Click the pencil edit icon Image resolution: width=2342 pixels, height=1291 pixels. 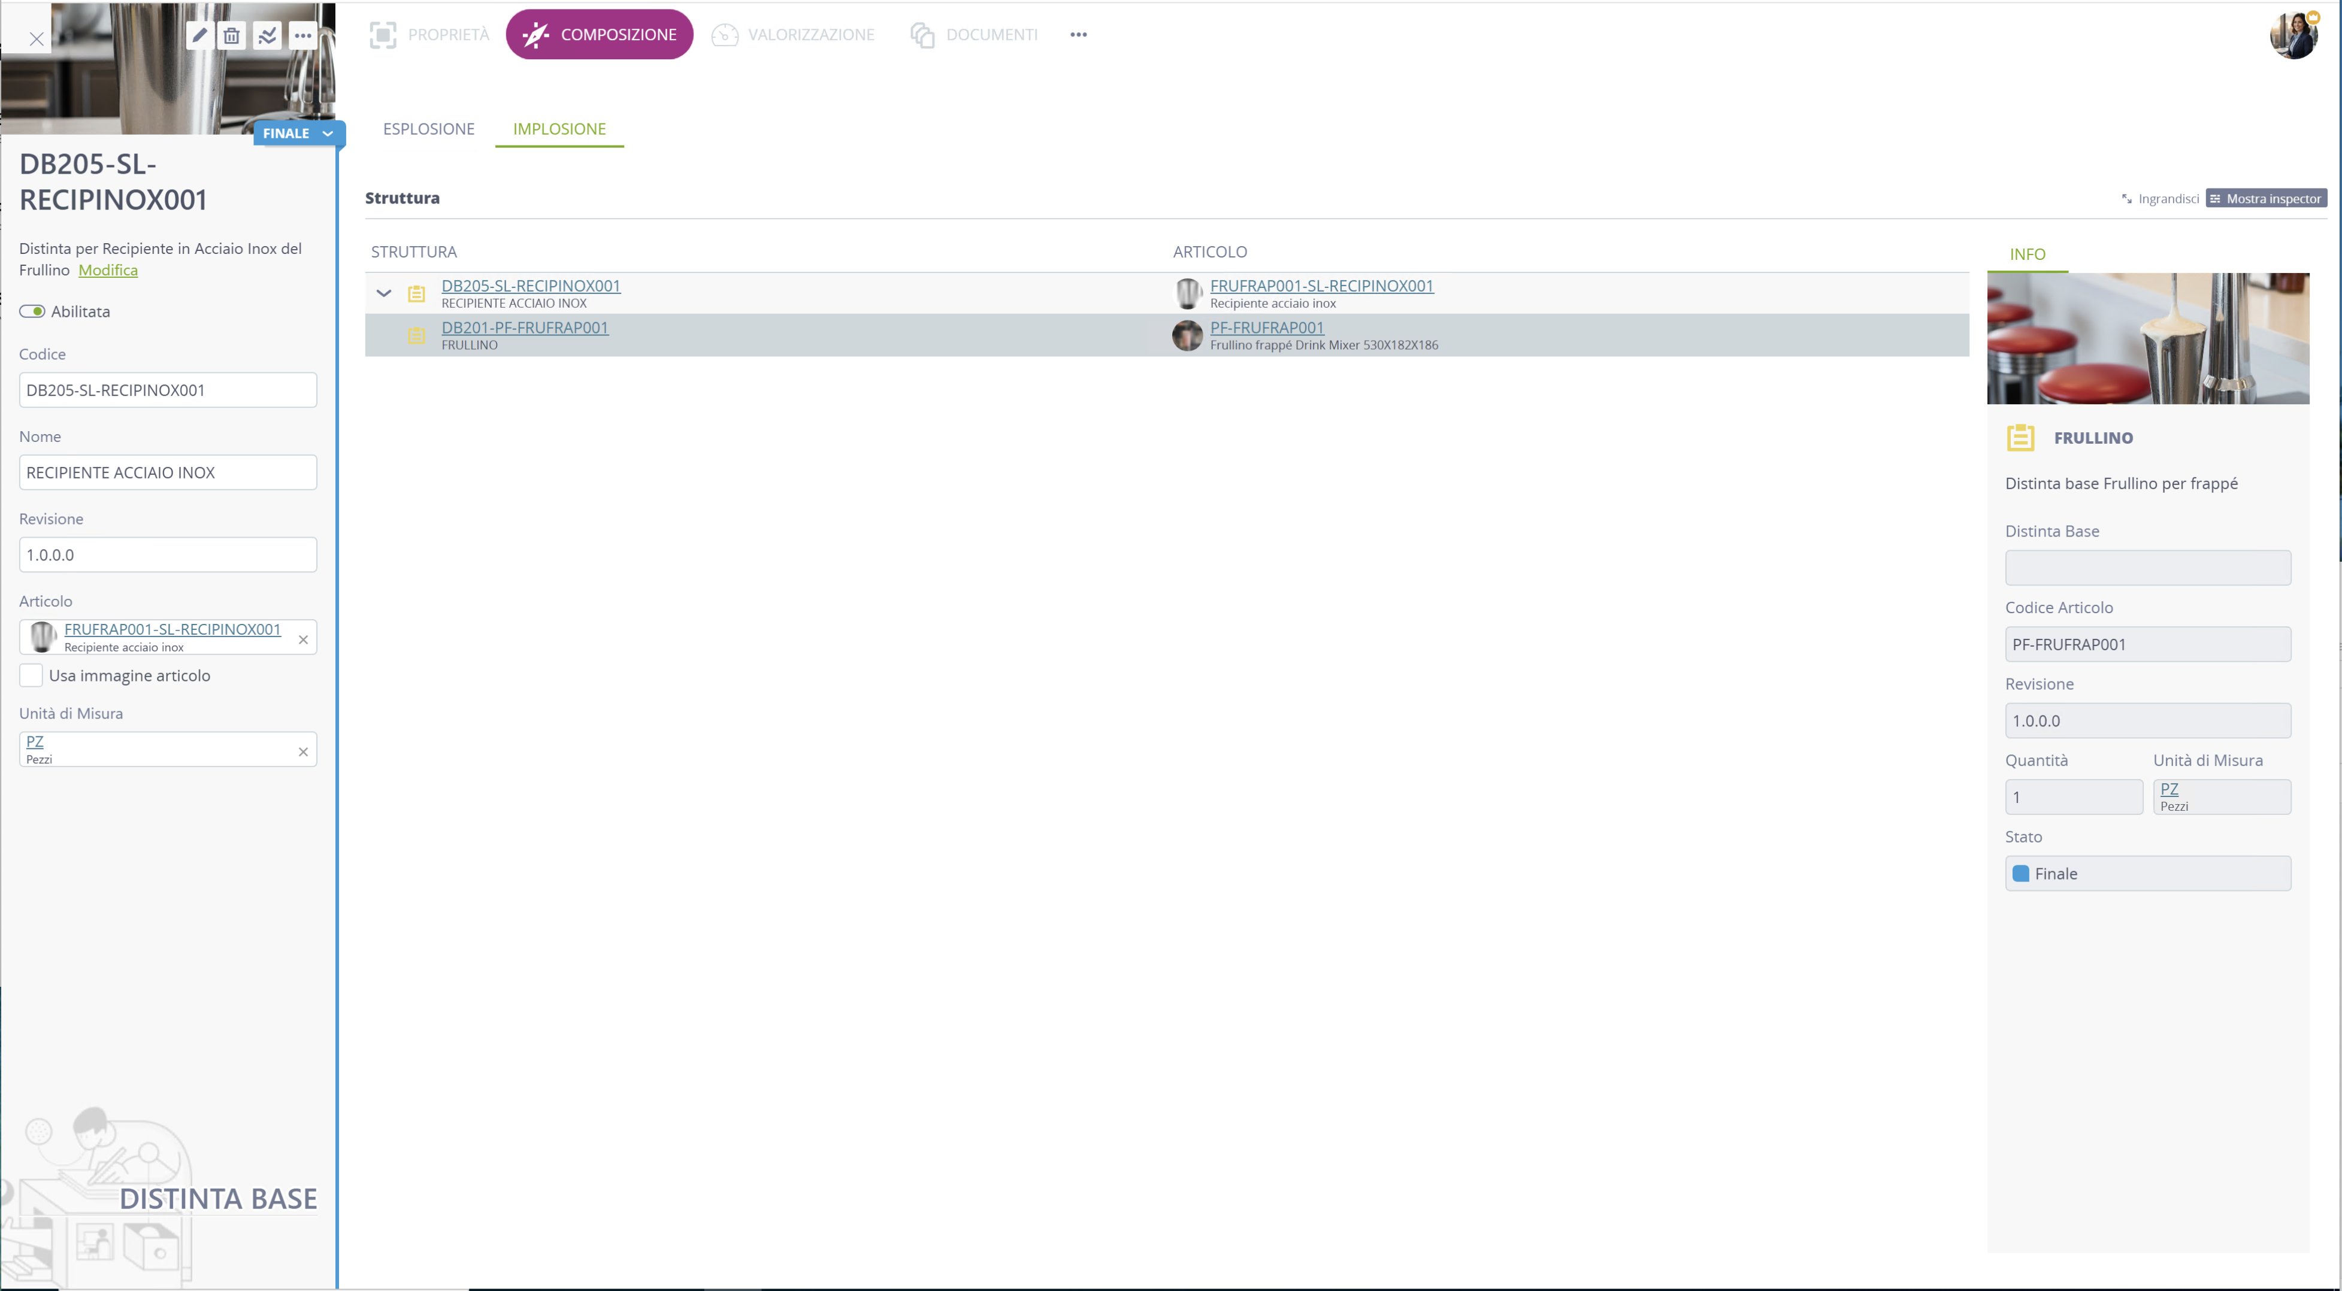pyautogui.click(x=199, y=35)
